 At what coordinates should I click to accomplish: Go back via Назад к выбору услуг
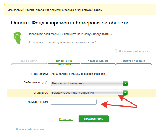[30, 129]
